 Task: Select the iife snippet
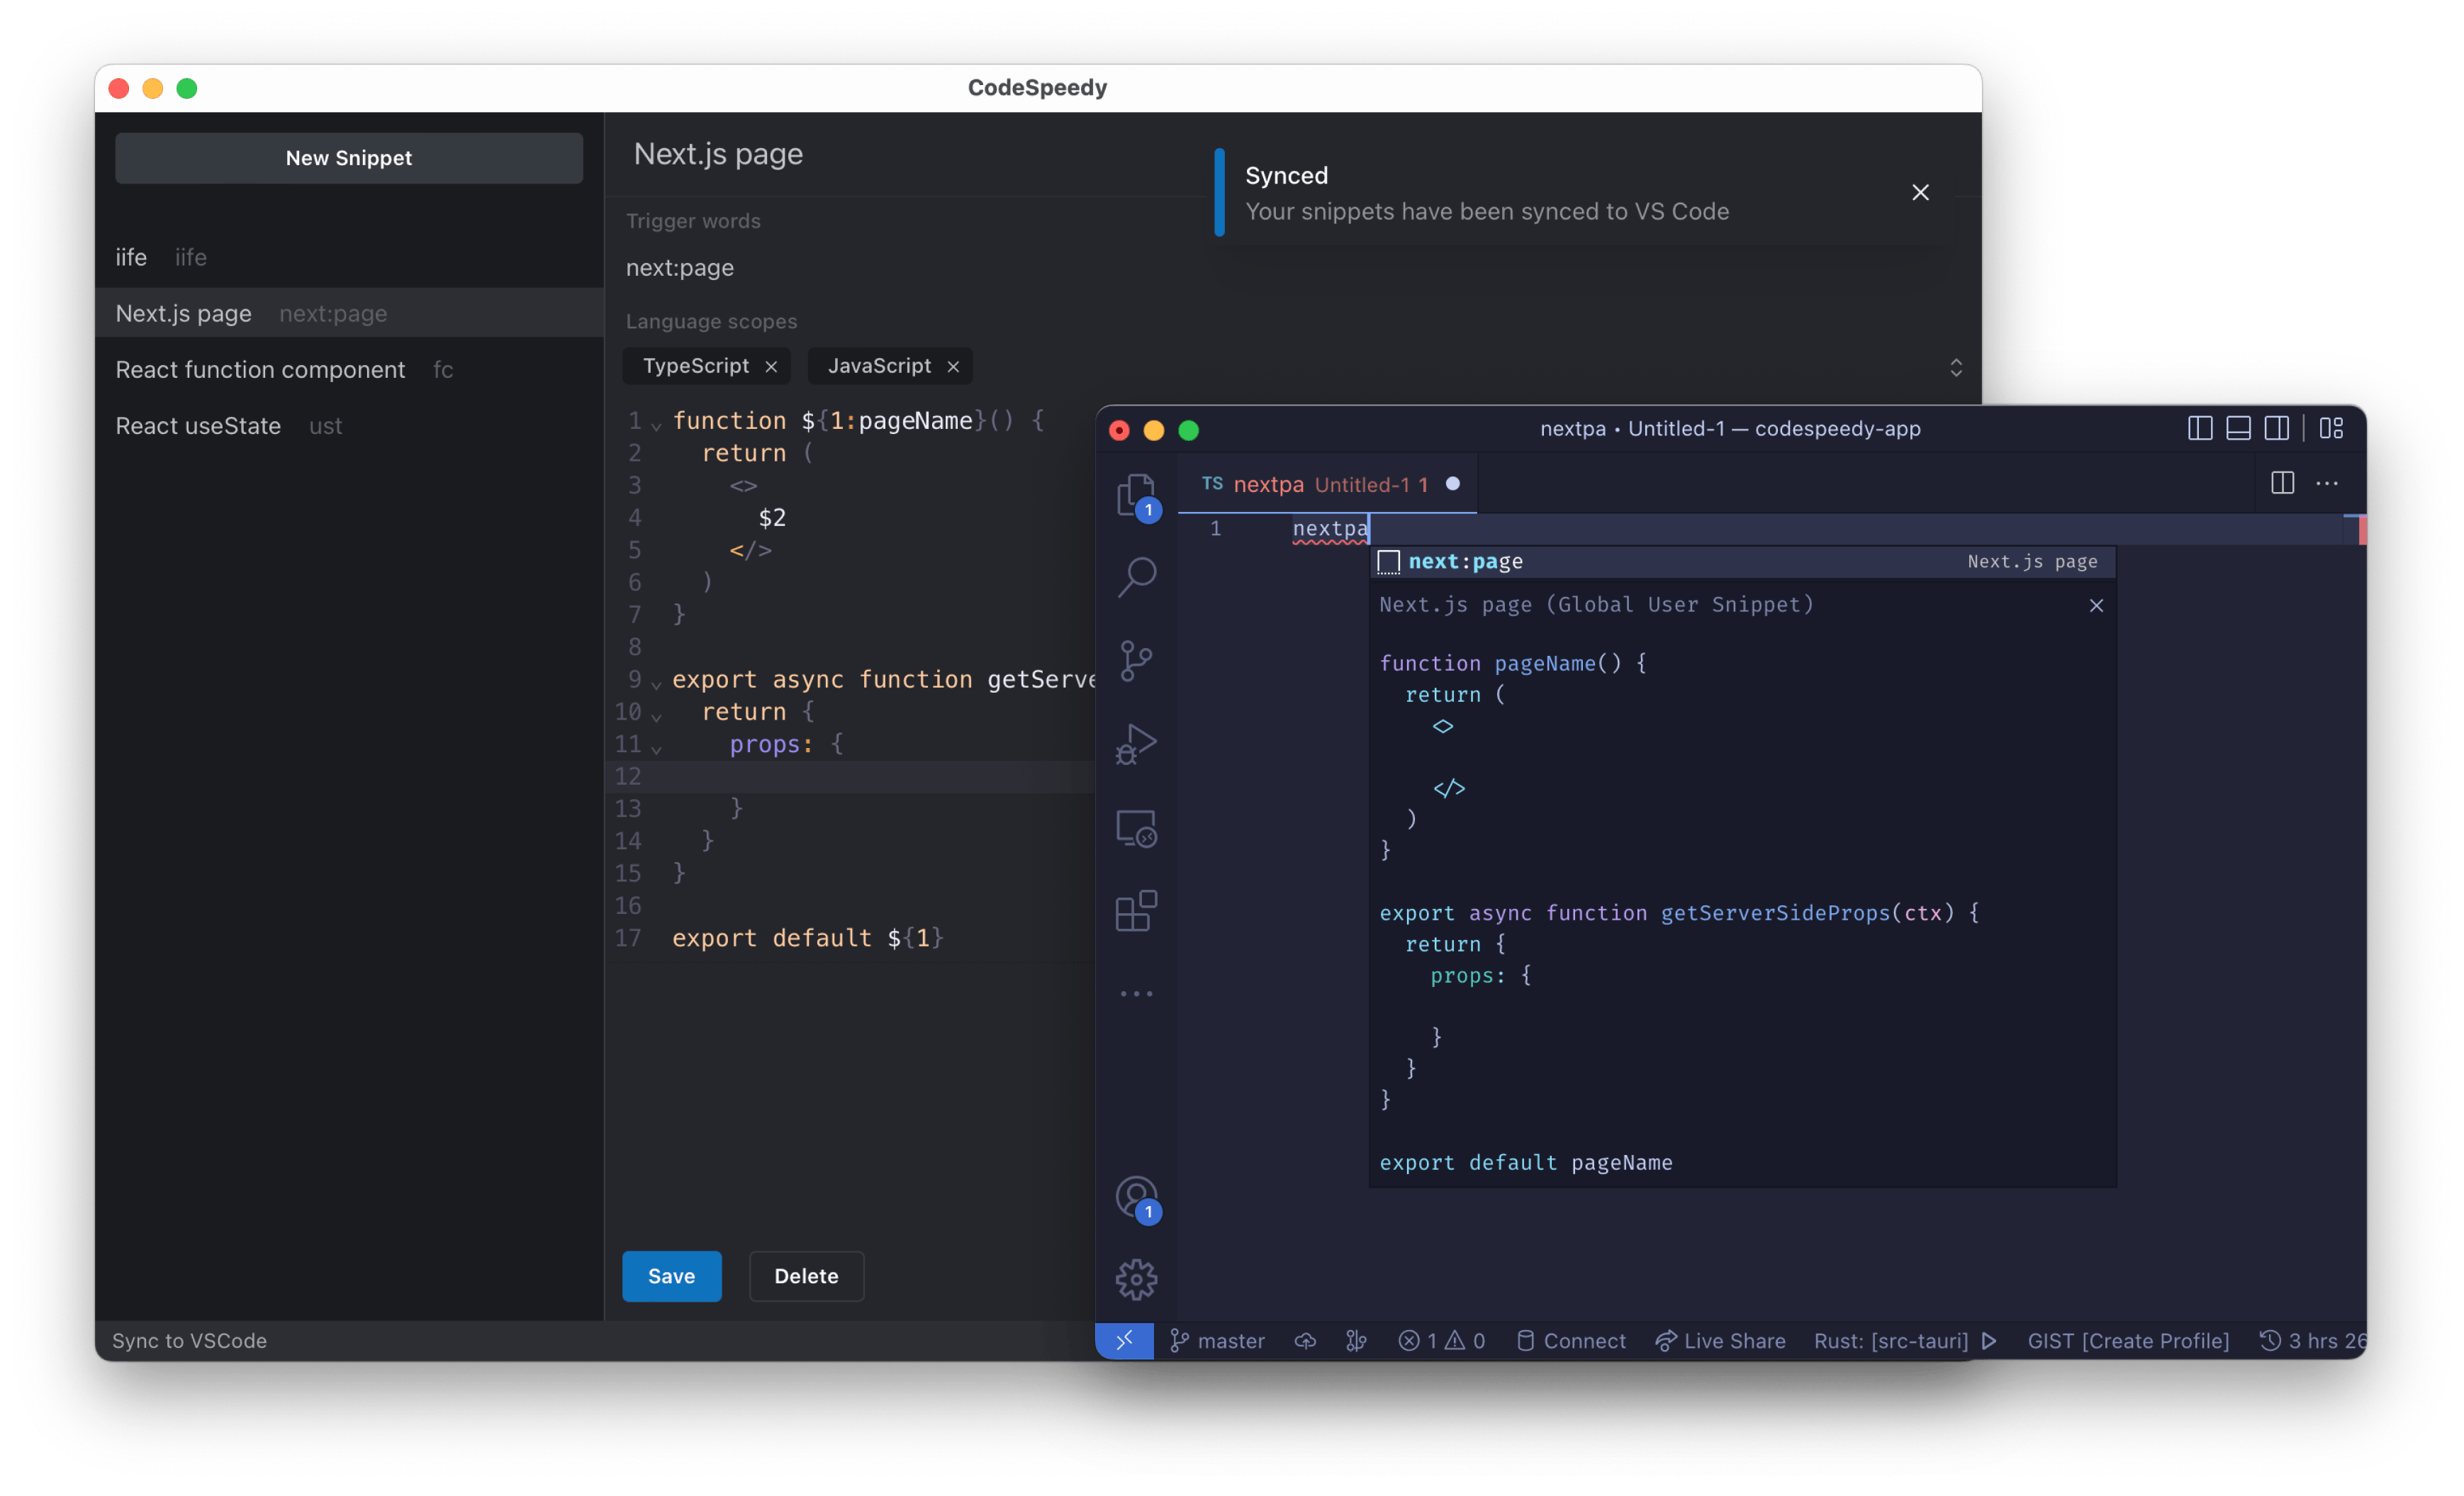click(349, 257)
